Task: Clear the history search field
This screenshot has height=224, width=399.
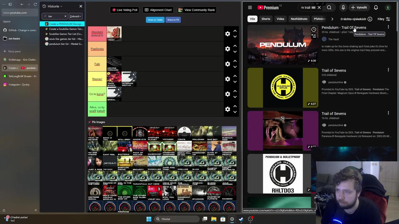Action: pos(65,16)
